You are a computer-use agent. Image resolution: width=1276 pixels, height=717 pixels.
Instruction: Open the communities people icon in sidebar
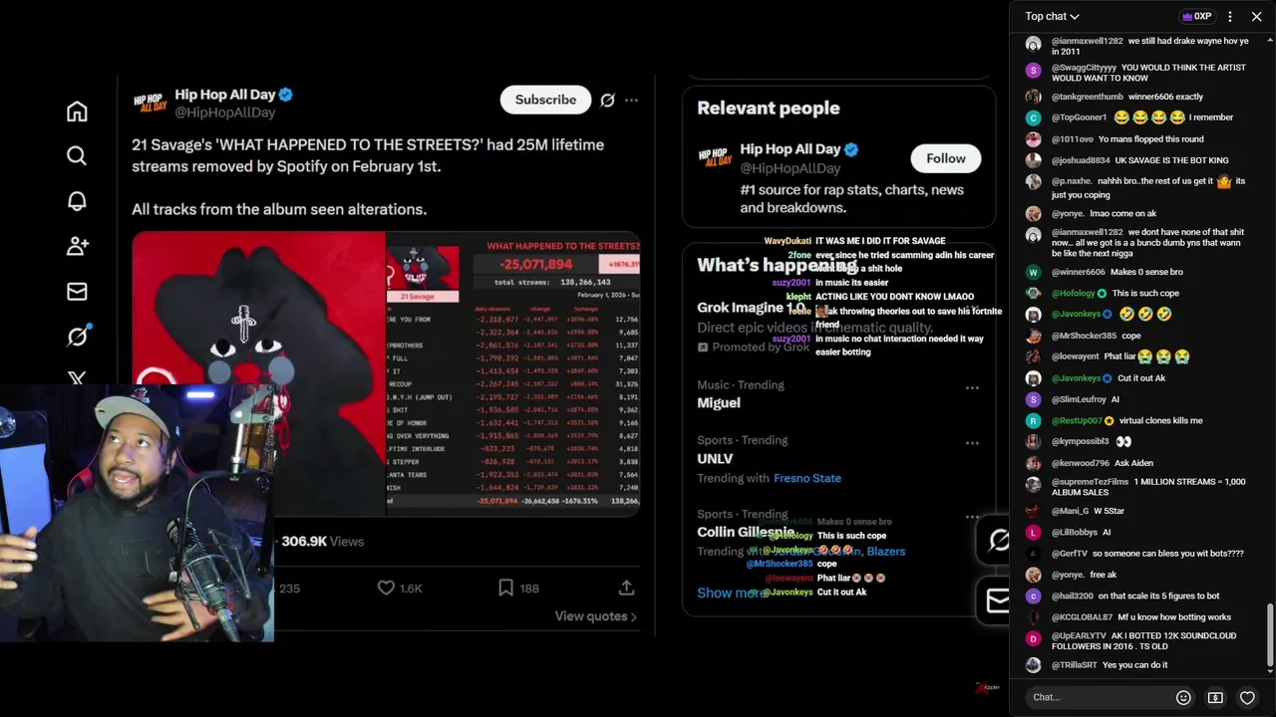click(x=77, y=245)
